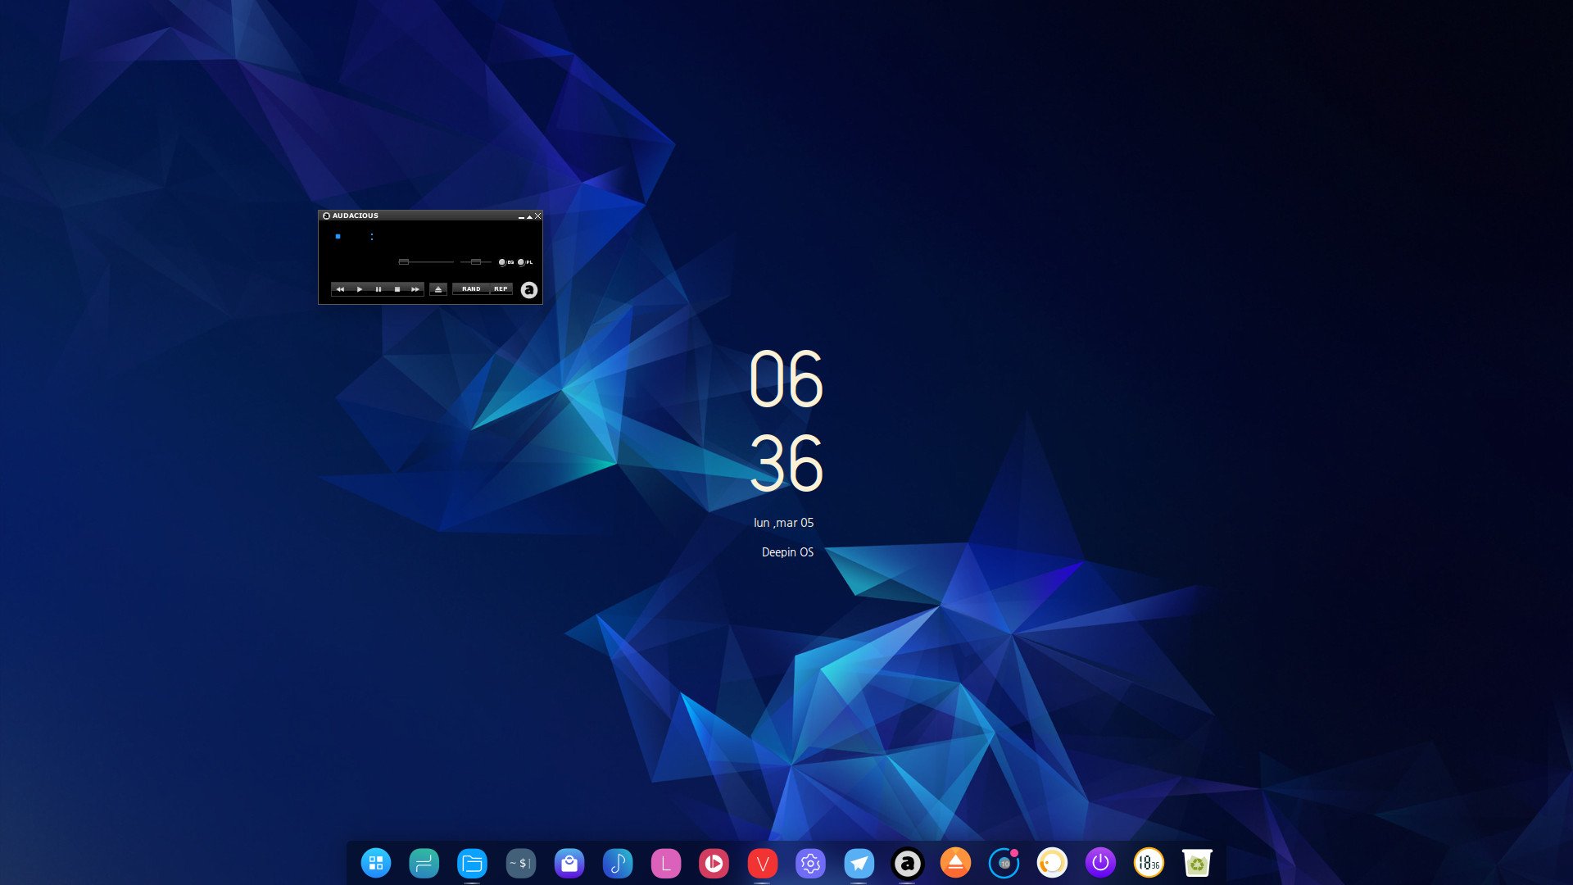This screenshot has width=1573, height=885.
Task: Click the stop button in Audacious
Action: coord(396,288)
